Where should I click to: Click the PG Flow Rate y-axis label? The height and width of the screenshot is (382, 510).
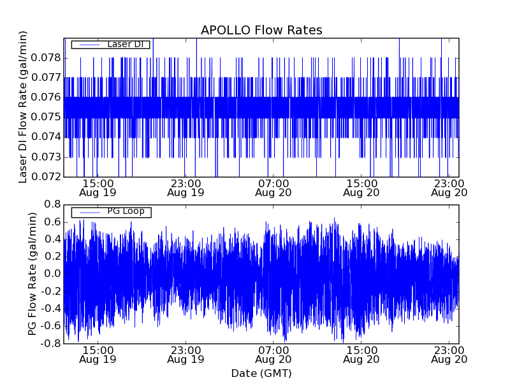pyautogui.click(x=33, y=274)
